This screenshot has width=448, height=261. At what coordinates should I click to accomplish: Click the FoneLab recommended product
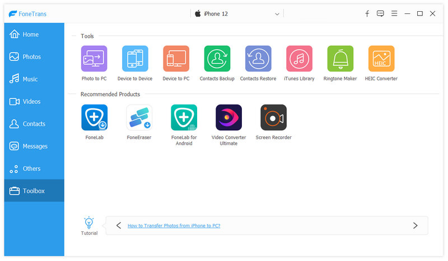pos(94,118)
